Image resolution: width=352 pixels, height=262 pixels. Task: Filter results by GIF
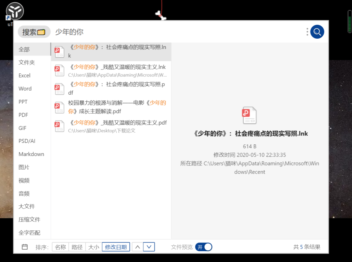pos(32,128)
